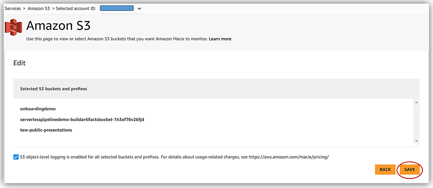The image size is (433, 188).
Task: Select the serverlesspipelinedemo-buildartifactsbucket entry
Action: point(82,119)
